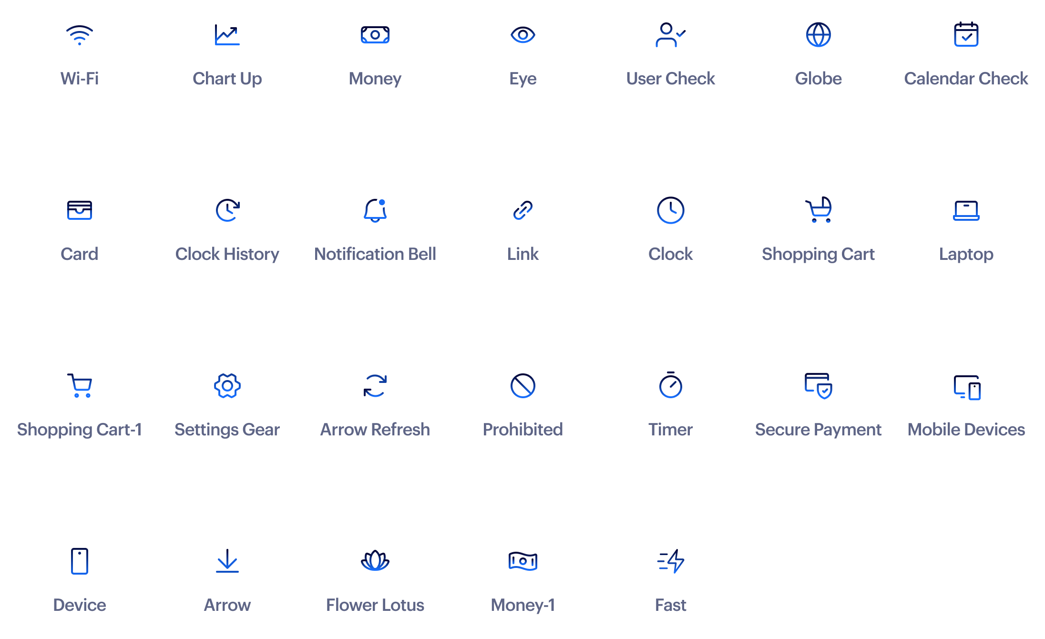Click the Money-1 label text
Image resolution: width=1045 pixels, height=639 pixels.
tap(523, 605)
